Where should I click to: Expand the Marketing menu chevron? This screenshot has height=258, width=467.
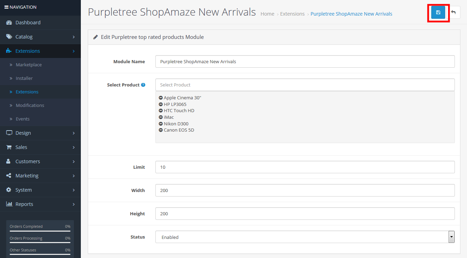click(74, 176)
